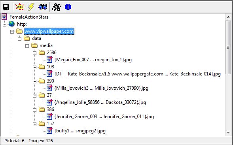Select the media folder label
The height and width of the screenshot is (145, 233).
click(x=46, y=45)
